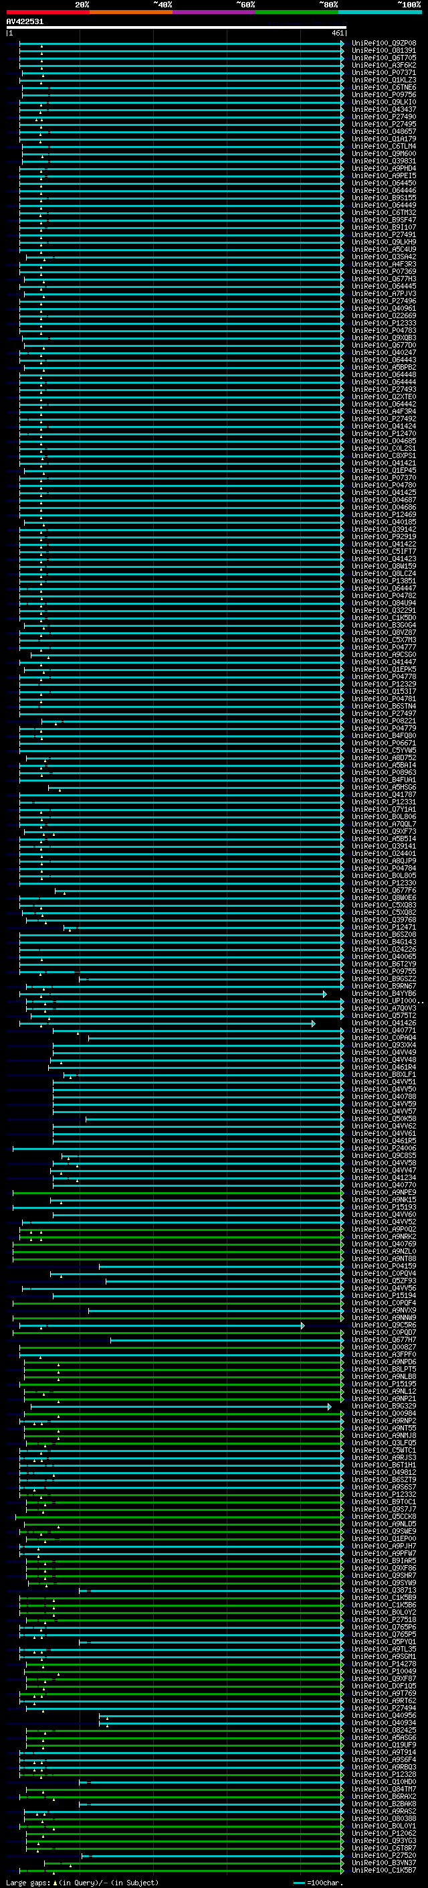Select UniRef100_Q40956 label

tap(384, 1715)
